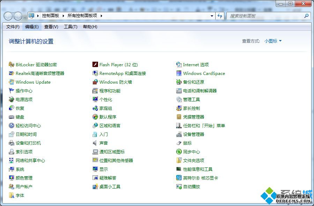The width and height of the screenshot is (314, 206).
Task: Open the 凭据管理器 link
Action: pyautogui.click(x=194, y=117)
